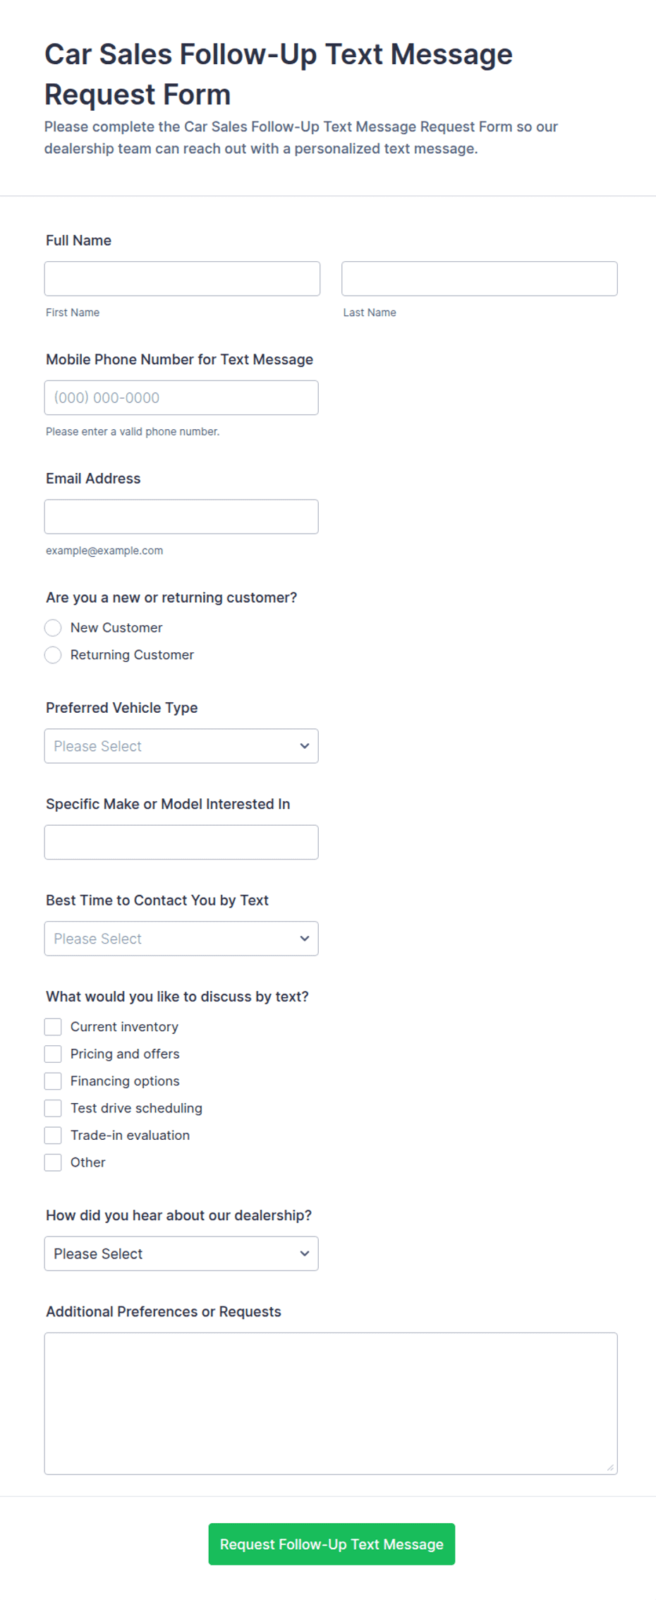The image size is (656, 1600).
Task: Enable the Financing options checkbox
Action: [x=53, y=1081]
